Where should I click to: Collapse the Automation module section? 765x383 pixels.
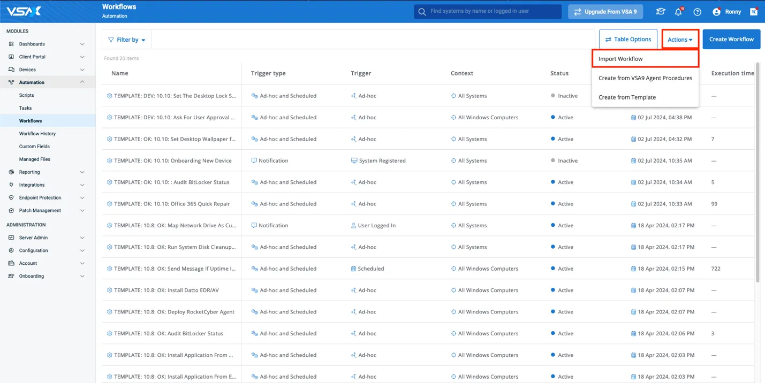(x=82, y=82)
